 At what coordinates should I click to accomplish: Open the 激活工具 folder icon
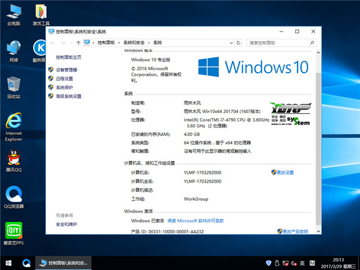tap(41, 14)
